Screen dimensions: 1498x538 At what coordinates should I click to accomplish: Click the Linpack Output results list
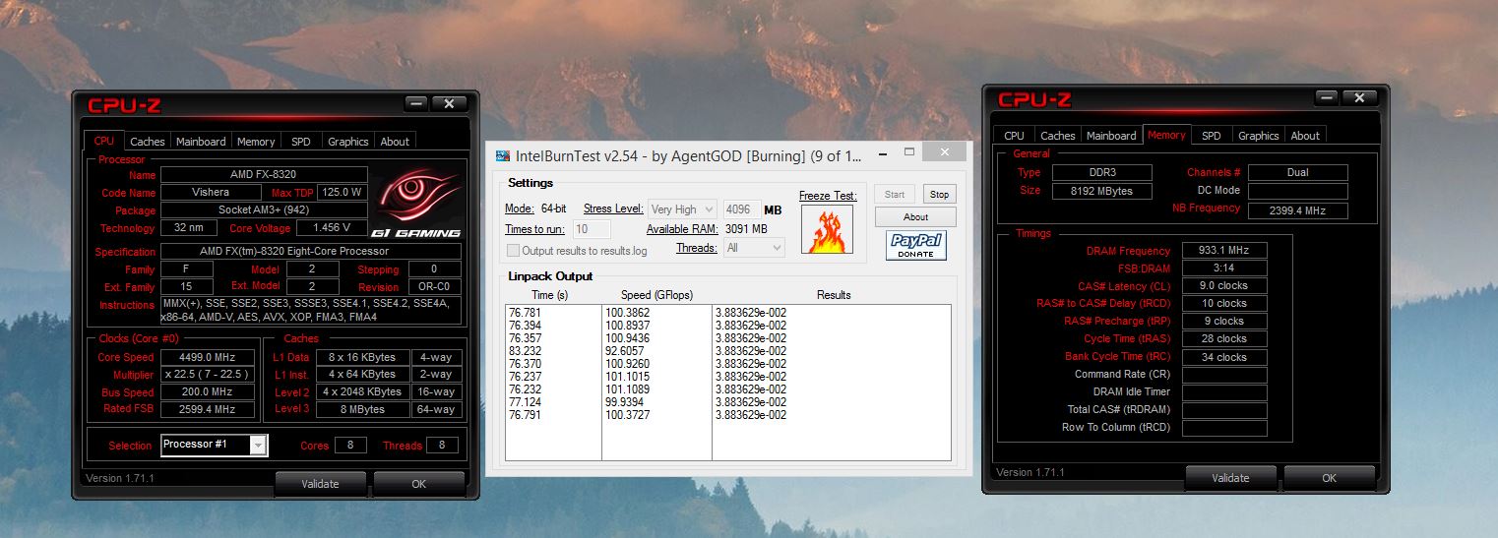point(728,383)
